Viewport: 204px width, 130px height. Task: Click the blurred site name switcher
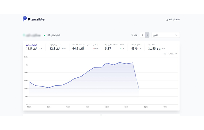coord(32,35)
